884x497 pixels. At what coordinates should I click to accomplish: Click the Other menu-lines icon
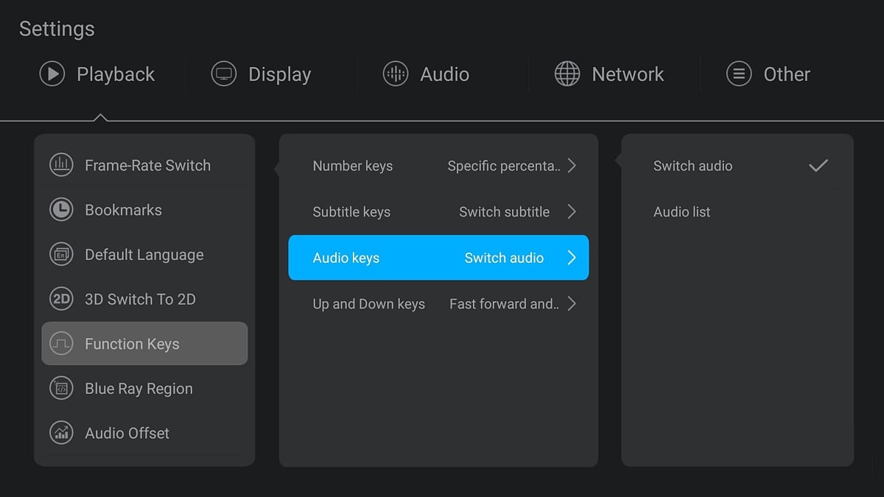[x=739, y=74]
